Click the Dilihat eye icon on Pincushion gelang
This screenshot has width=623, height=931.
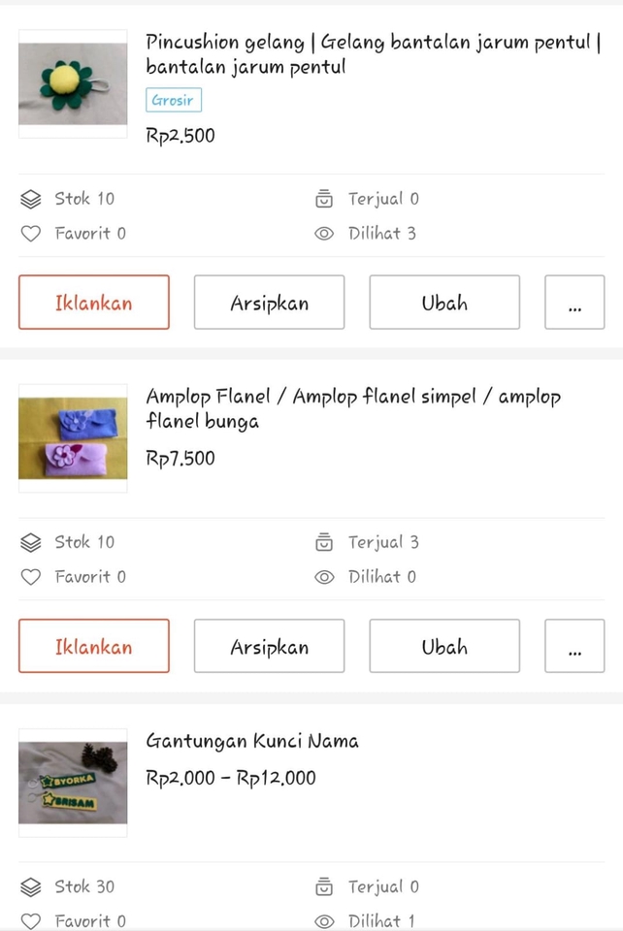point(323,233)
